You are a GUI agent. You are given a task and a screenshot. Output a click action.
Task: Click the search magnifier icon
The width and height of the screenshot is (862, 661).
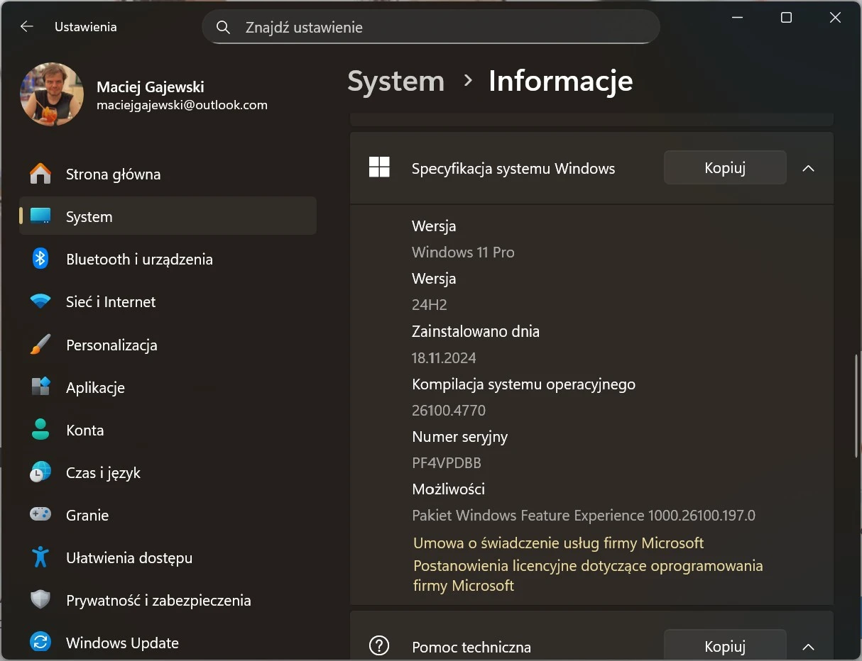tap(223, 27)
